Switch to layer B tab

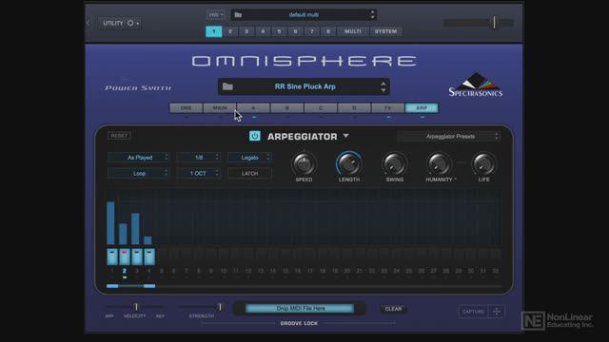(287, 107)
